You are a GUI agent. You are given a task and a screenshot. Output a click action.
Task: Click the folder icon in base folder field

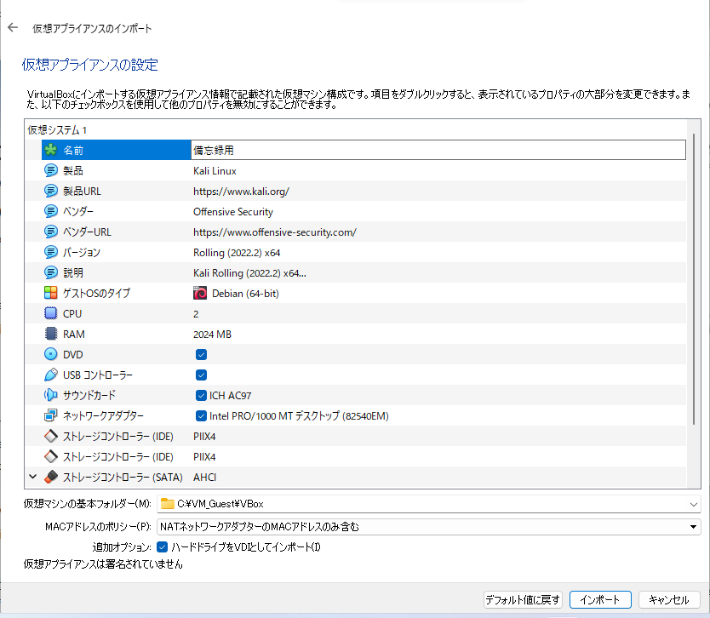168,503
